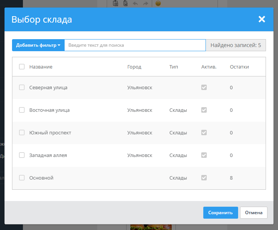Click the undo arrow icon
The width and height of the screenshot is (278, 230).
(x=136, y=3)
